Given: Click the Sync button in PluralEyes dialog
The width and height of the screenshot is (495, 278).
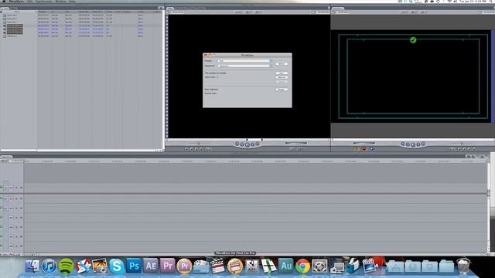Looking at the screenshot, I should 282,73.
